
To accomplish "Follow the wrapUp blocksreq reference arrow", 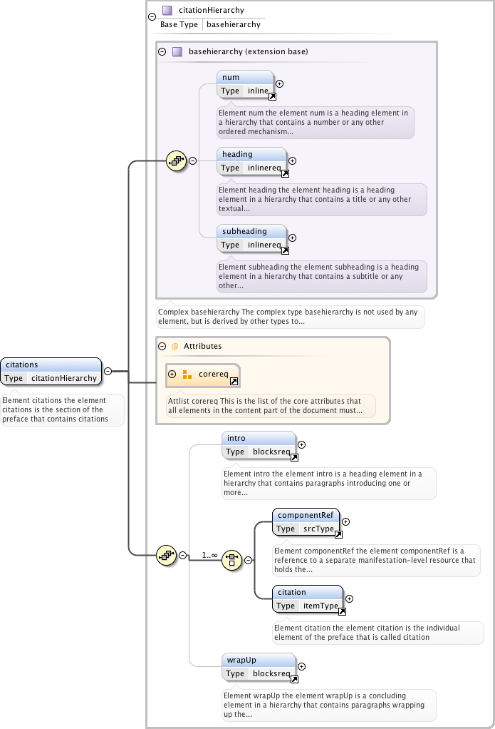I will (294, 680).
